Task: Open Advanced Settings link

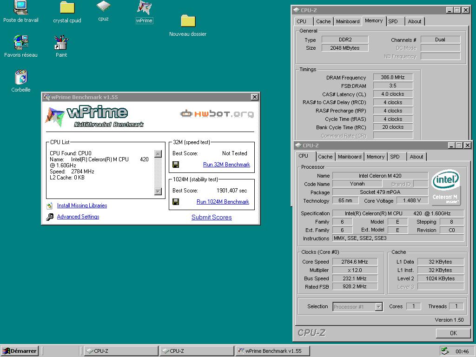Action: (78, 217)
